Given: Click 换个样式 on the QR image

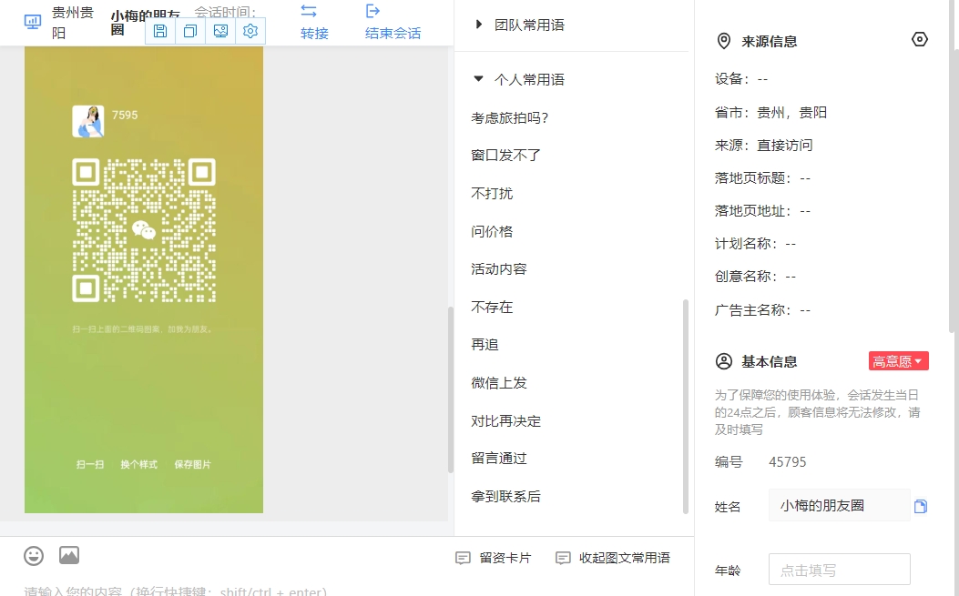Looking at the screenshot, I should point(138,465).
